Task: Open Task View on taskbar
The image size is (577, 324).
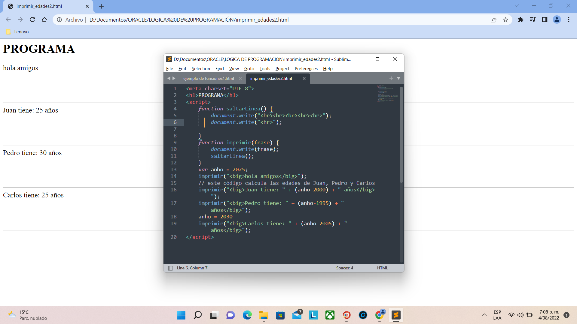Action: (213, 315)
